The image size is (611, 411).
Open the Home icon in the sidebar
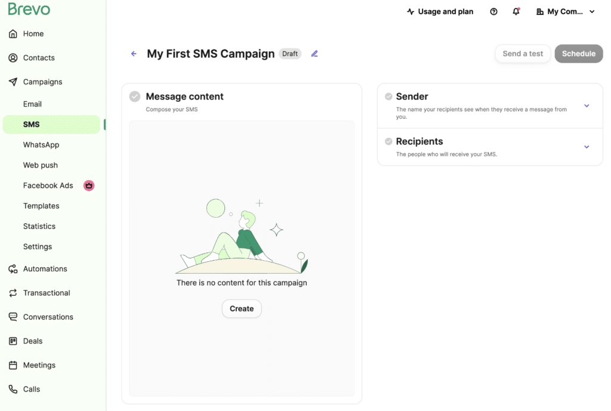tap(13, 34)
